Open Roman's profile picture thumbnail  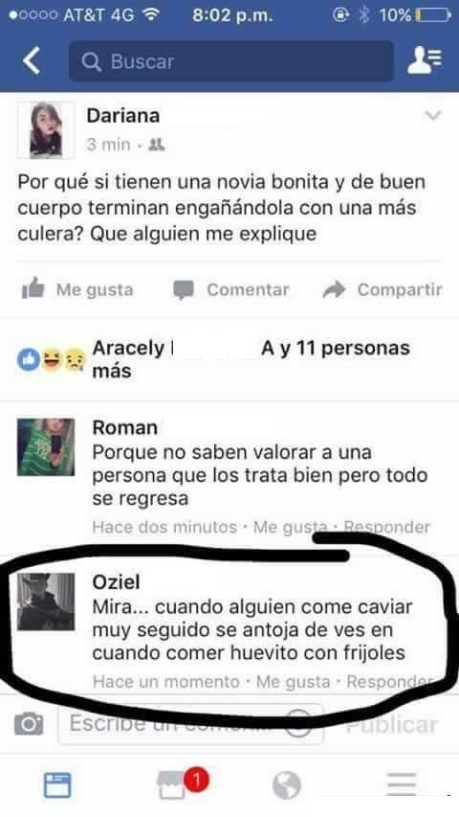(x=46, y=447)
